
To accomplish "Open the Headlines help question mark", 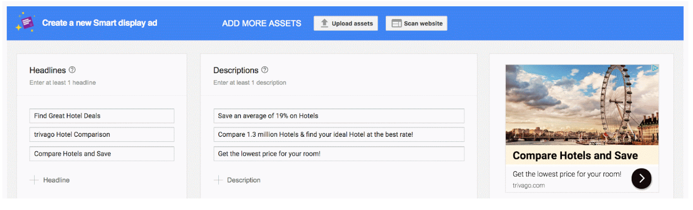I will click(x=72, y=70).
